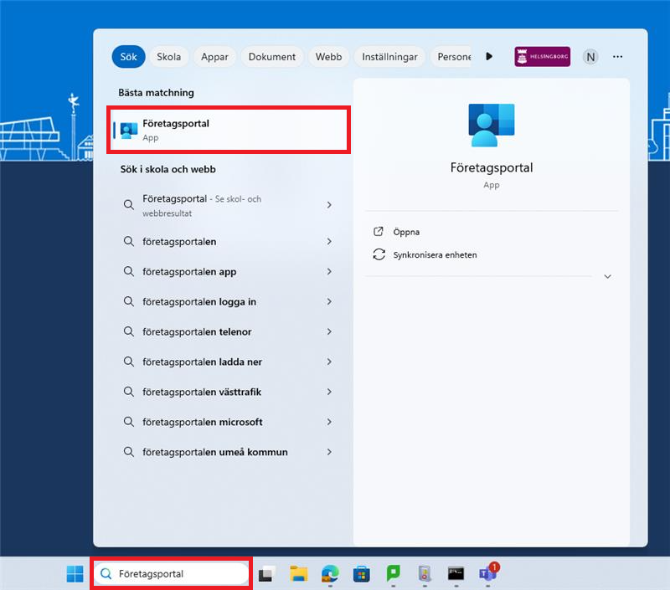This screenshot has height=590, width=670.
Task: Click the taskbar search box containing Företagsportal
Action: pos(172,573)
